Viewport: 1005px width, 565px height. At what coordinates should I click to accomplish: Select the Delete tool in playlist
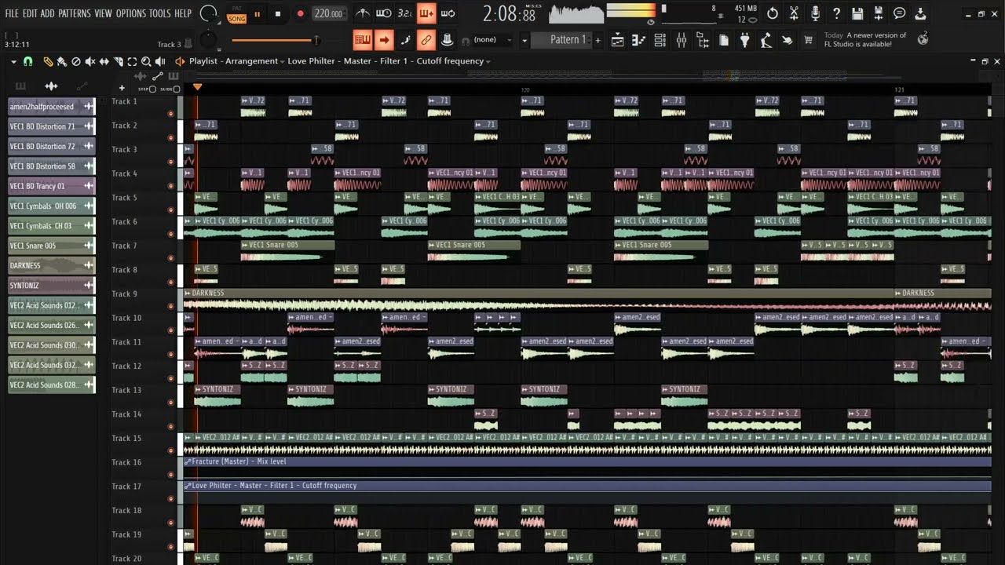click(x=76, y=61)
